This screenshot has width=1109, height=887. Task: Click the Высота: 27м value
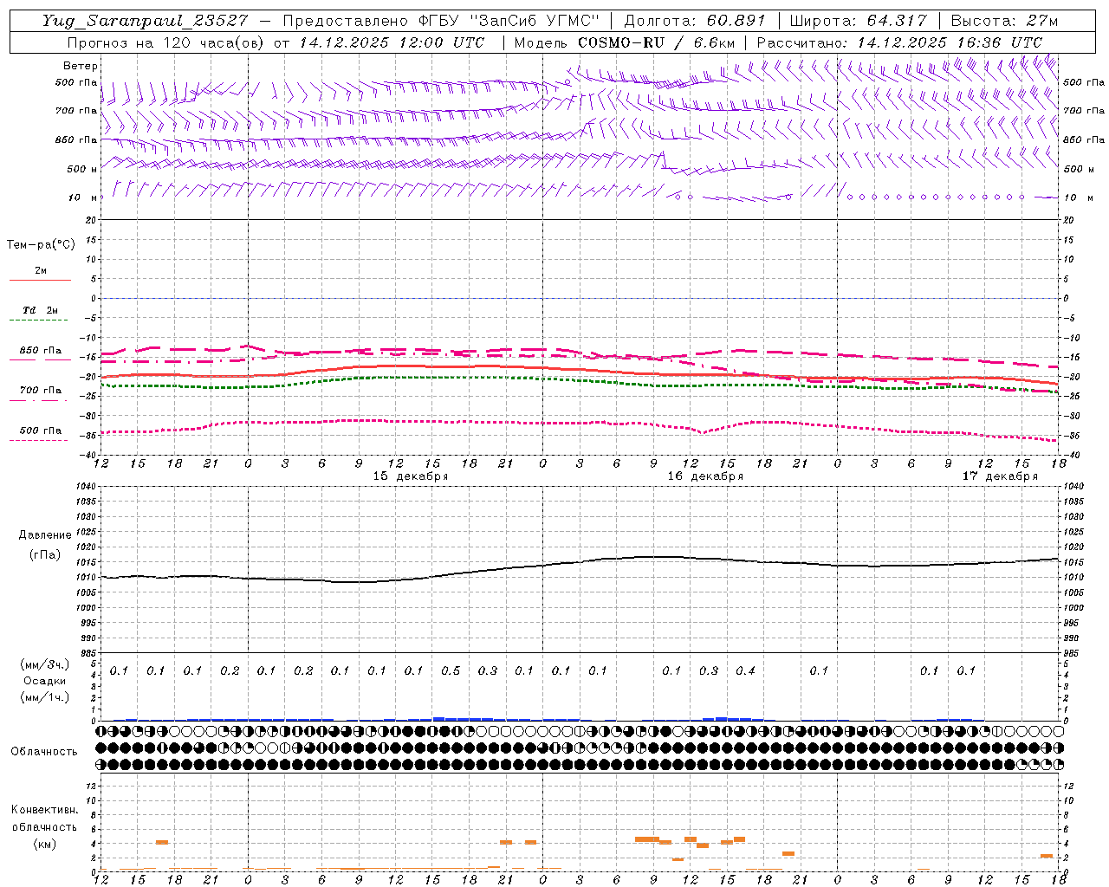(x=1004, y=21)
